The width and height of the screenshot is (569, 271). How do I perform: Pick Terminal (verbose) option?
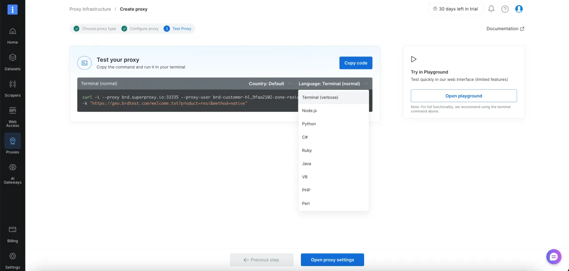tap(320, 97)
